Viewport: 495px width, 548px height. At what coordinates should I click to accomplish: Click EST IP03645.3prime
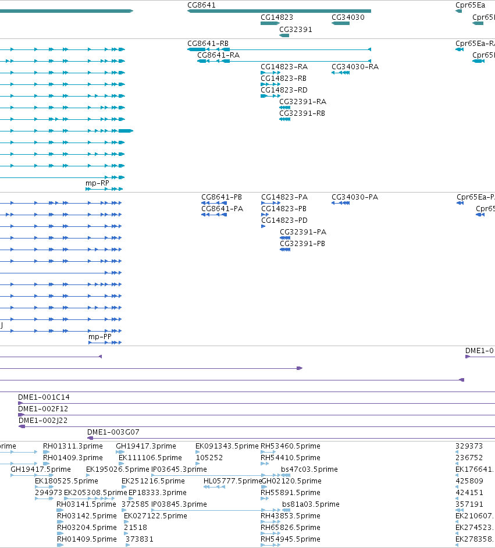179,469
